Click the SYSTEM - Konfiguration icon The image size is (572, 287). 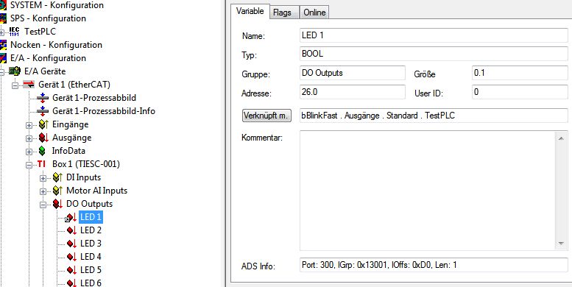click(3, 5)
